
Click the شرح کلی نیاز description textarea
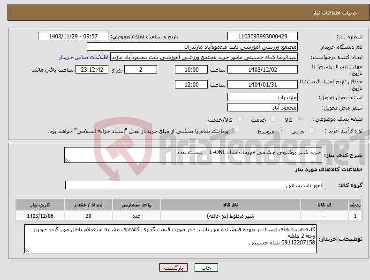click(193, 155)
